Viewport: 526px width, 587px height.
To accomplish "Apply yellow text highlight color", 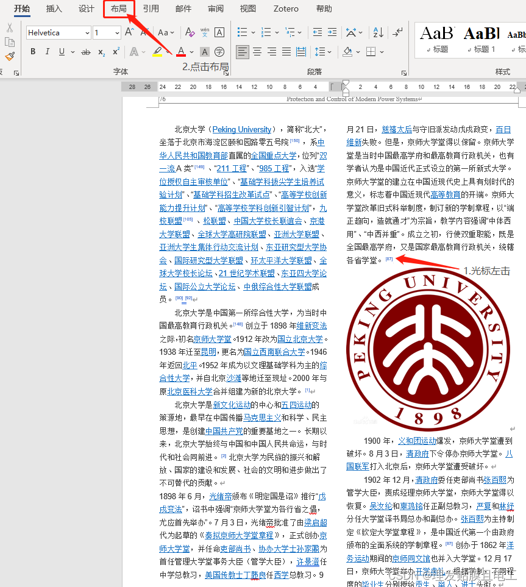I will pos(157,52).
